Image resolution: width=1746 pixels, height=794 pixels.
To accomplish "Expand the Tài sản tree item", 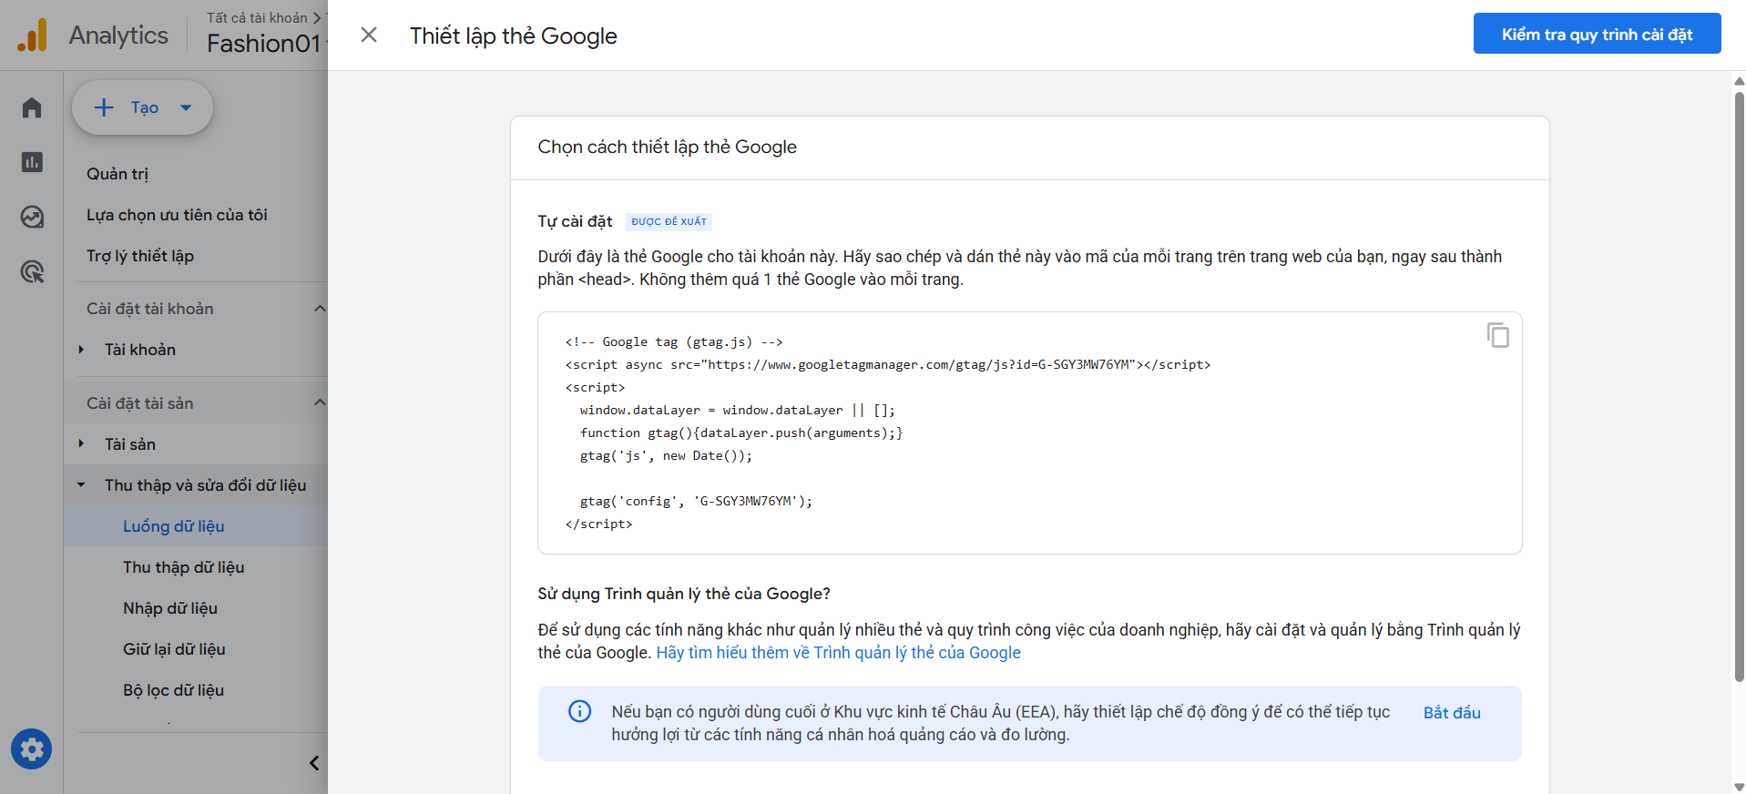I will coord(81,444).
